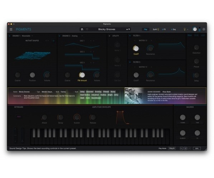Toggle the Seq enable dot in the header
Image resolution: width=214 pixels, height=178 pixels.
tap(172, 29)
